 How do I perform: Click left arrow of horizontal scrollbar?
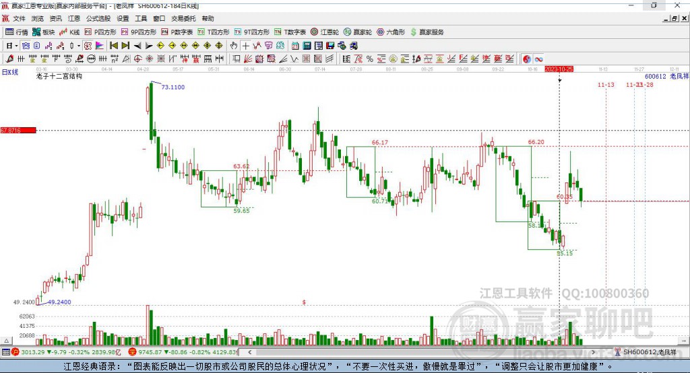click(250, 352)
